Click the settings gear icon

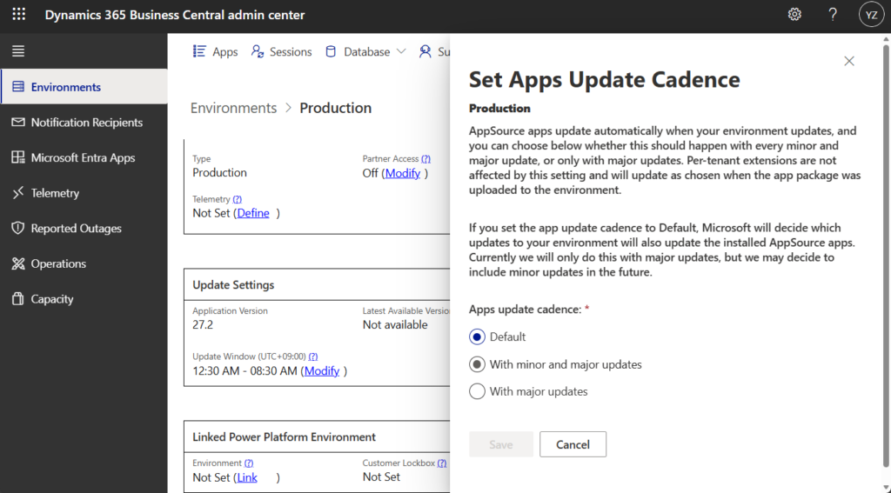(x=794, y=15)
